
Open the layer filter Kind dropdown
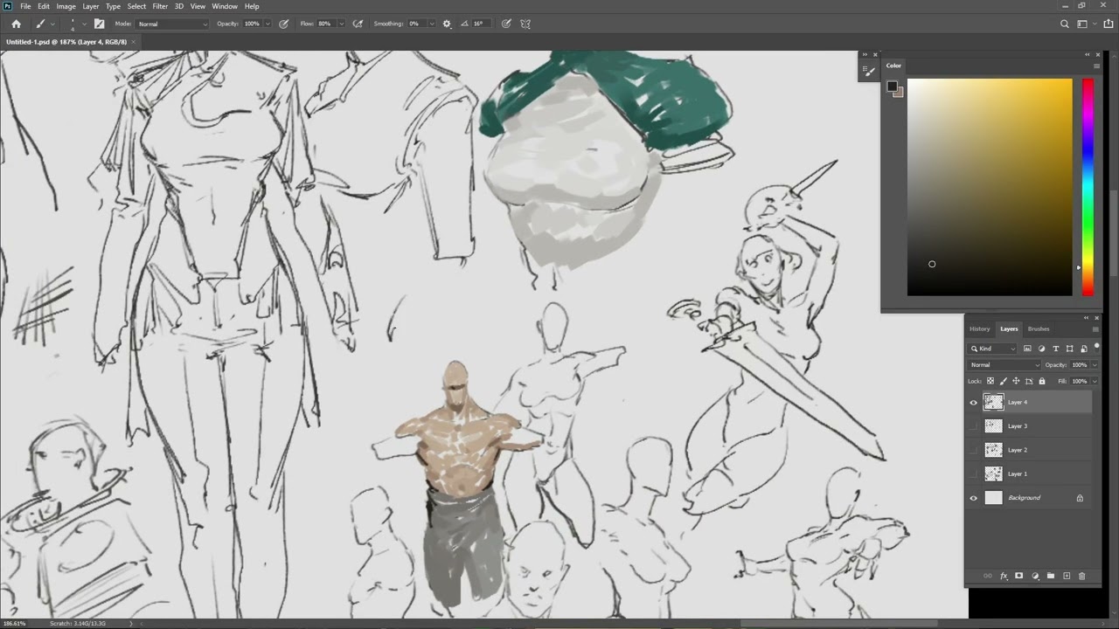tap(993, 349)
